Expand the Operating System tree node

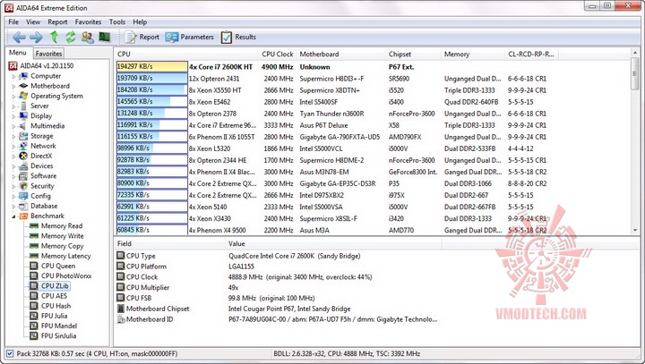[13, 96]
